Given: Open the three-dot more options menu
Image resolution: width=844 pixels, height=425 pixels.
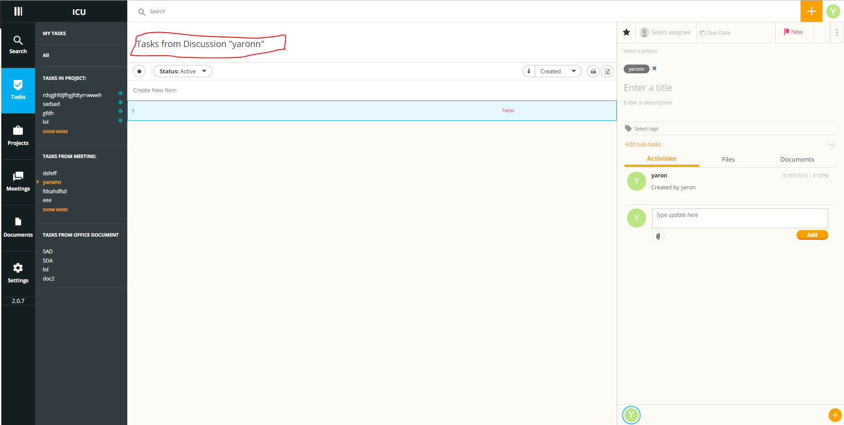Looking at the screenshot, I should tap(837, 32).
